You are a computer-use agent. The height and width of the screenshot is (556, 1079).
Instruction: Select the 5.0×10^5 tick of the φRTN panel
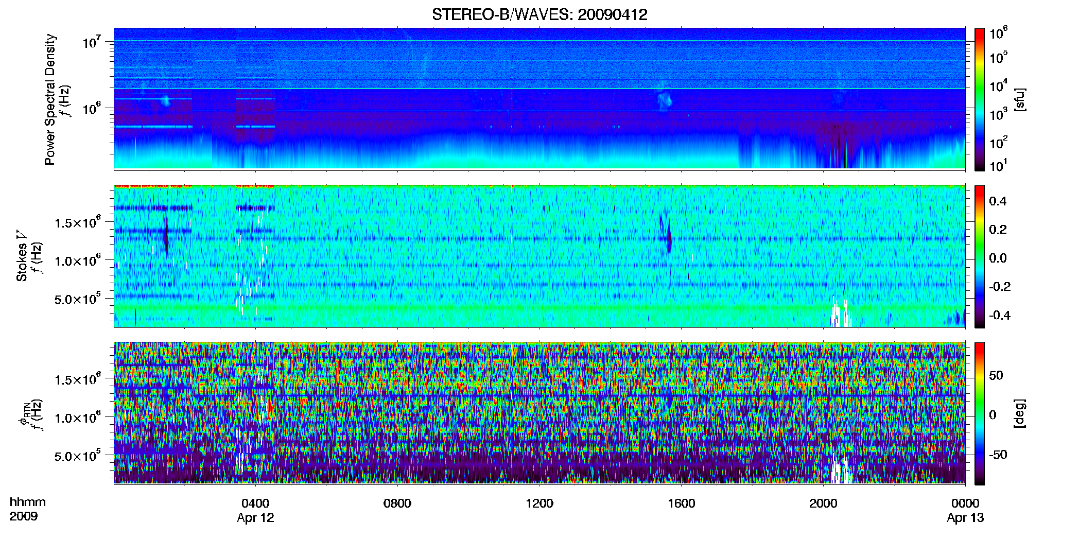click(78, 455)
